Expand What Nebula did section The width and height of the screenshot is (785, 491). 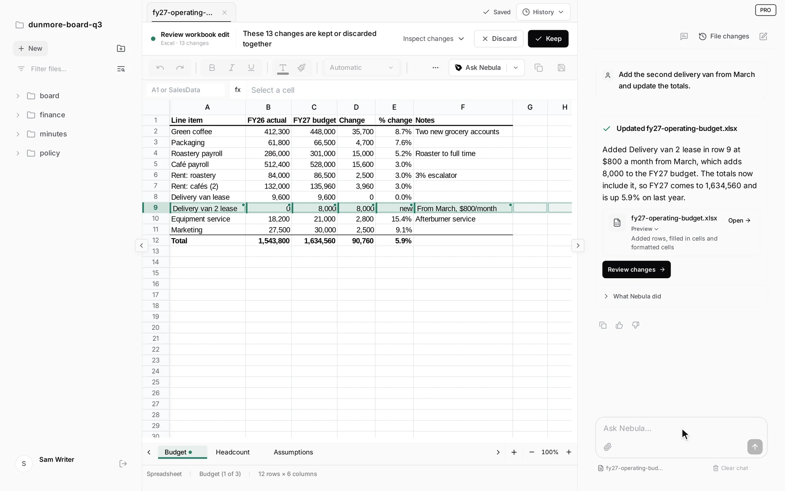pos(632,296)
